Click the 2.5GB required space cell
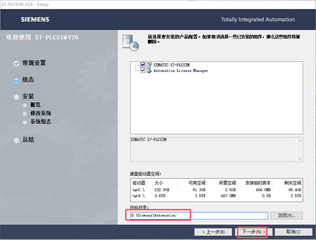The height and width of the screenshot is (240, 316). (230, 190)
